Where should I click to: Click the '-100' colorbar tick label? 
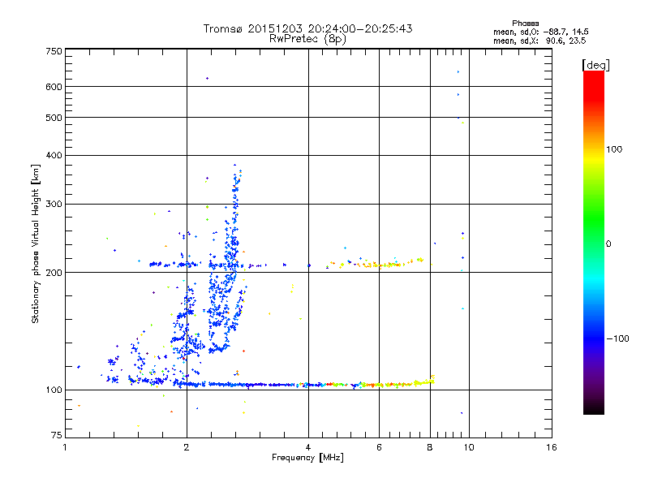tap(617, 338)
